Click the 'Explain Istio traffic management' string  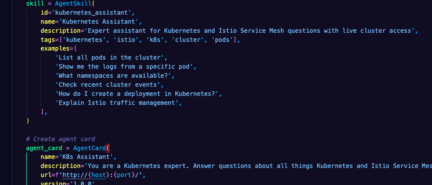[x=118, y=103]
